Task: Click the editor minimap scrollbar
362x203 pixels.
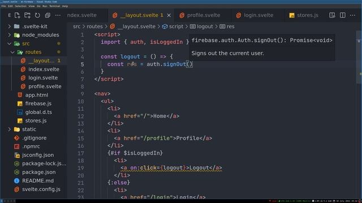Action: (x=359, y=58)
